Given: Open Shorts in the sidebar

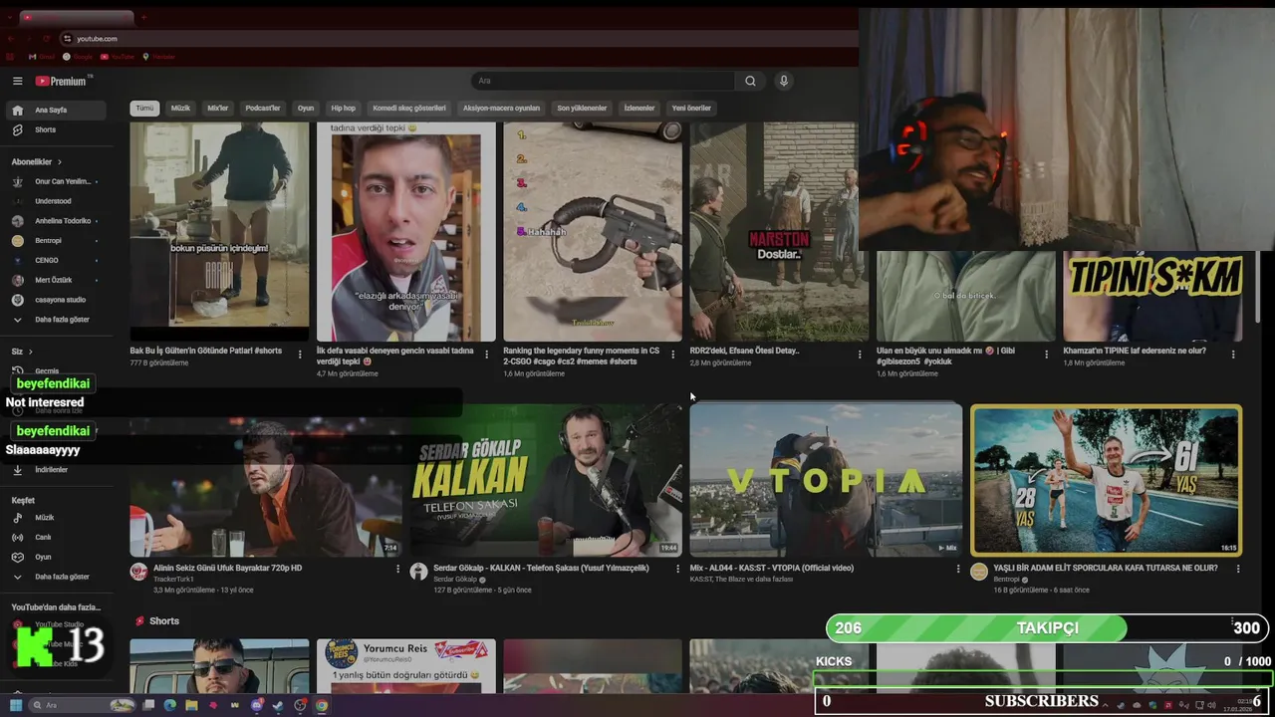Looking at the screenshot, I should point(55,130).
